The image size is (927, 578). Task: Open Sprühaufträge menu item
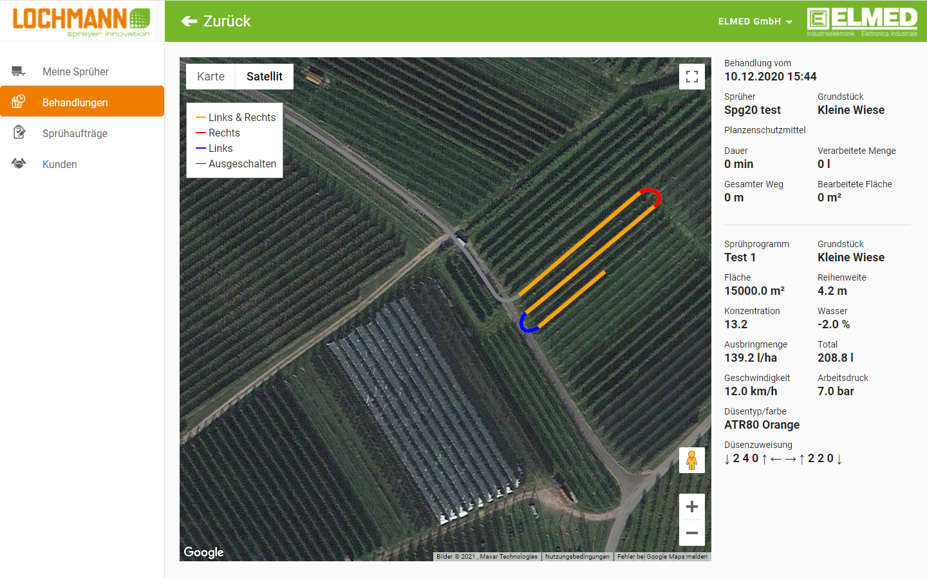(x=75, y=133)
